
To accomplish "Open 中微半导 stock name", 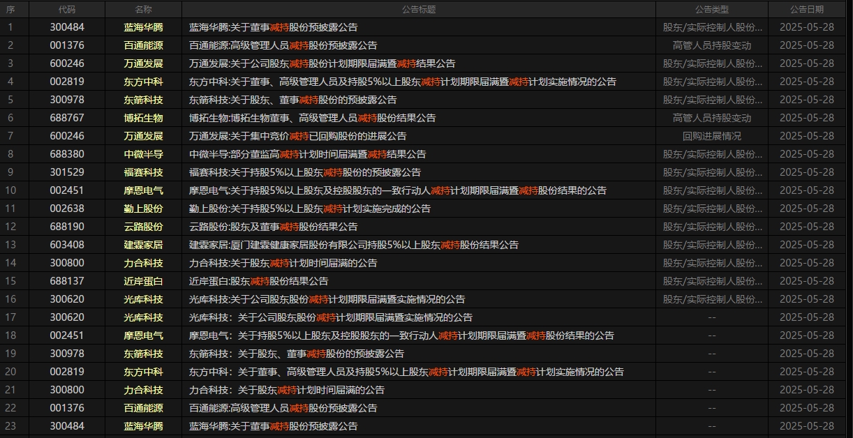I will pyautogui.click(x=143, y=154).
